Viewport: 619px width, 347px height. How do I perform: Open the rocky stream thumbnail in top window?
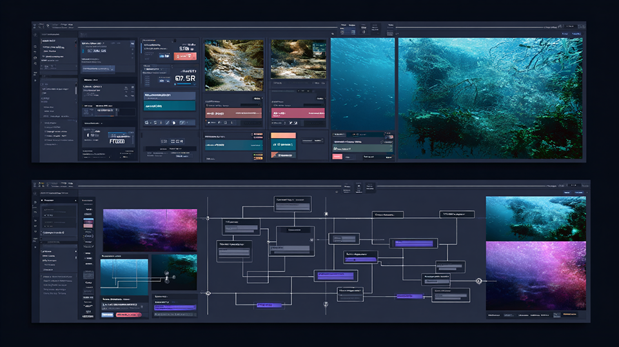coord(233,66)
